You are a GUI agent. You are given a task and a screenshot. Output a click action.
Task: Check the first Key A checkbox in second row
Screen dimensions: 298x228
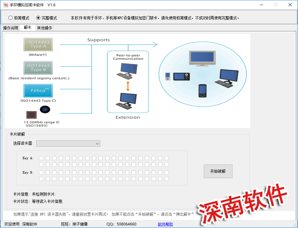41,164
